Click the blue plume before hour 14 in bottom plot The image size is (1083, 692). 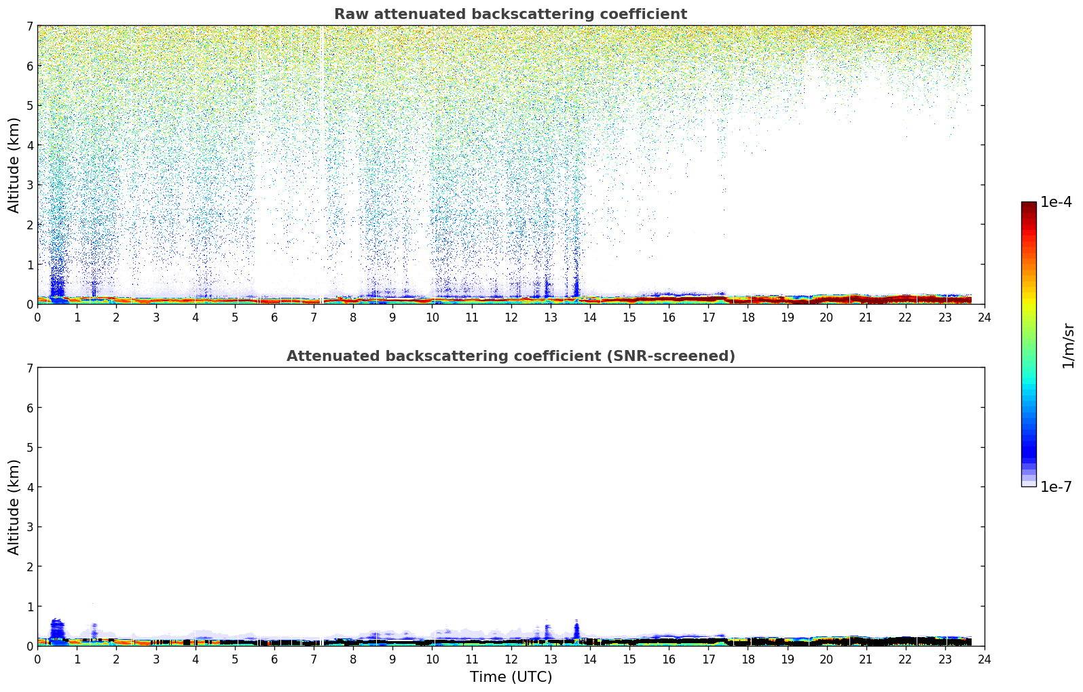[576, 630]
